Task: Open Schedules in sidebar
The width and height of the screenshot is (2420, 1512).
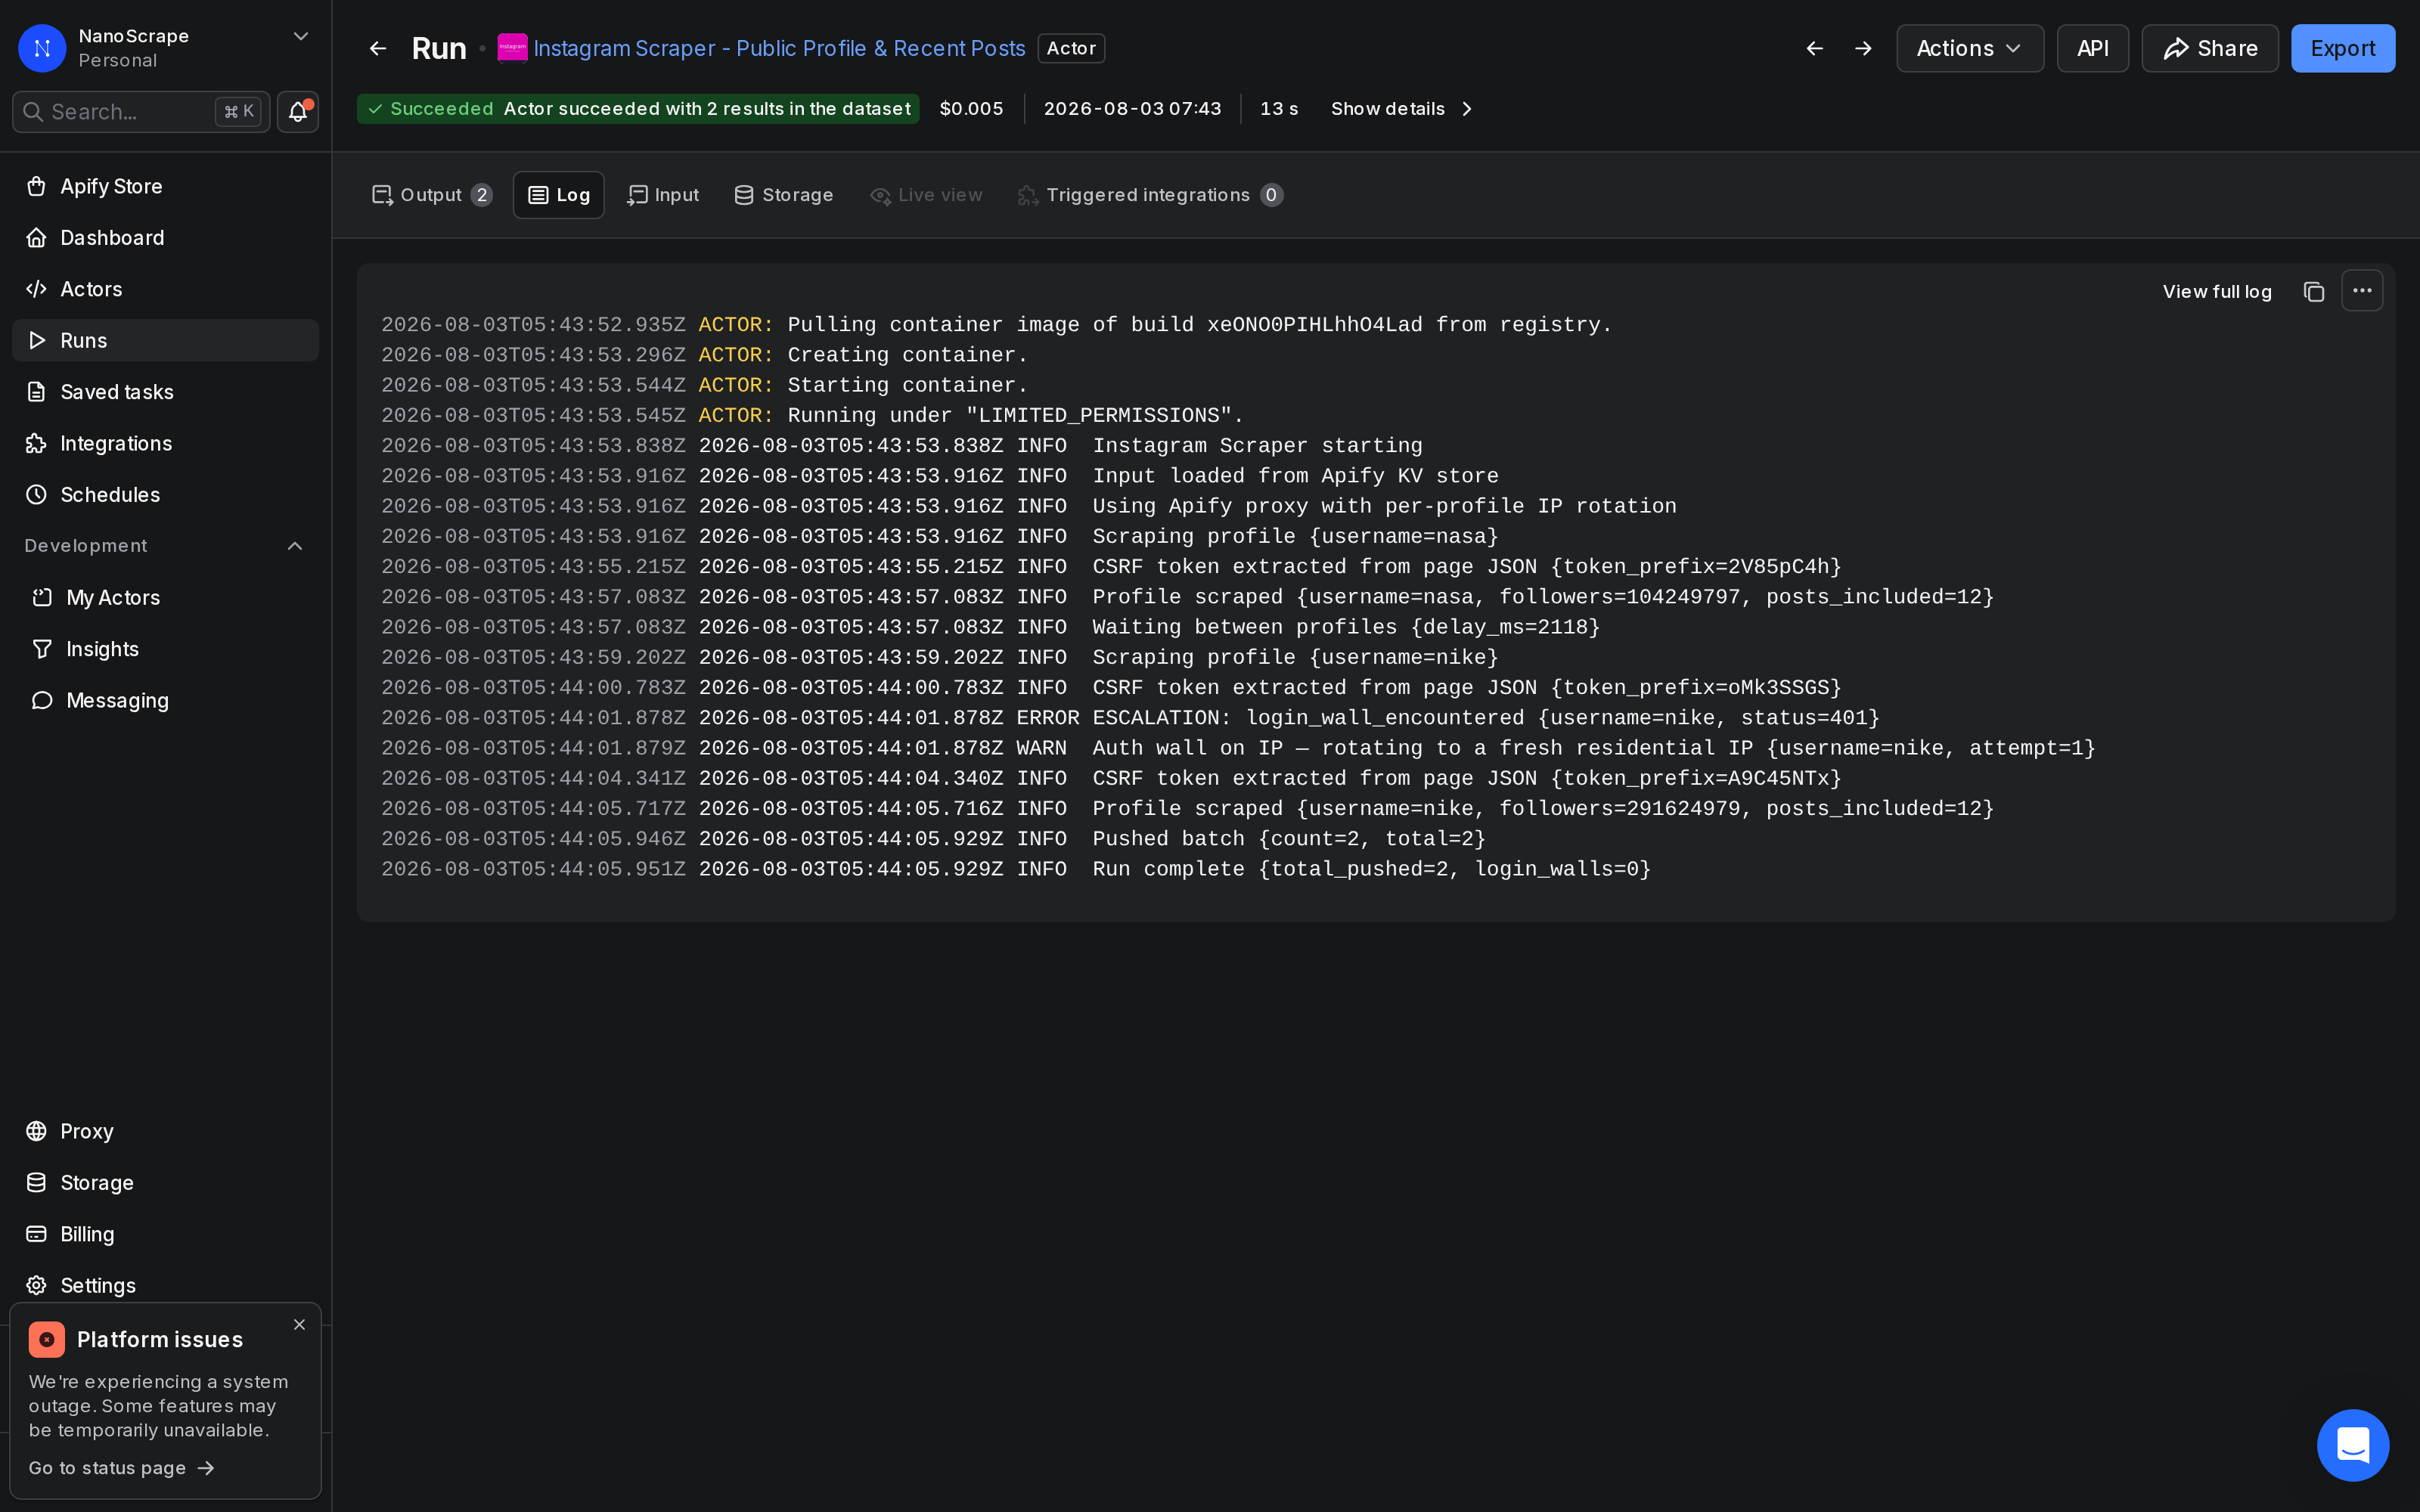Action: 166,495
